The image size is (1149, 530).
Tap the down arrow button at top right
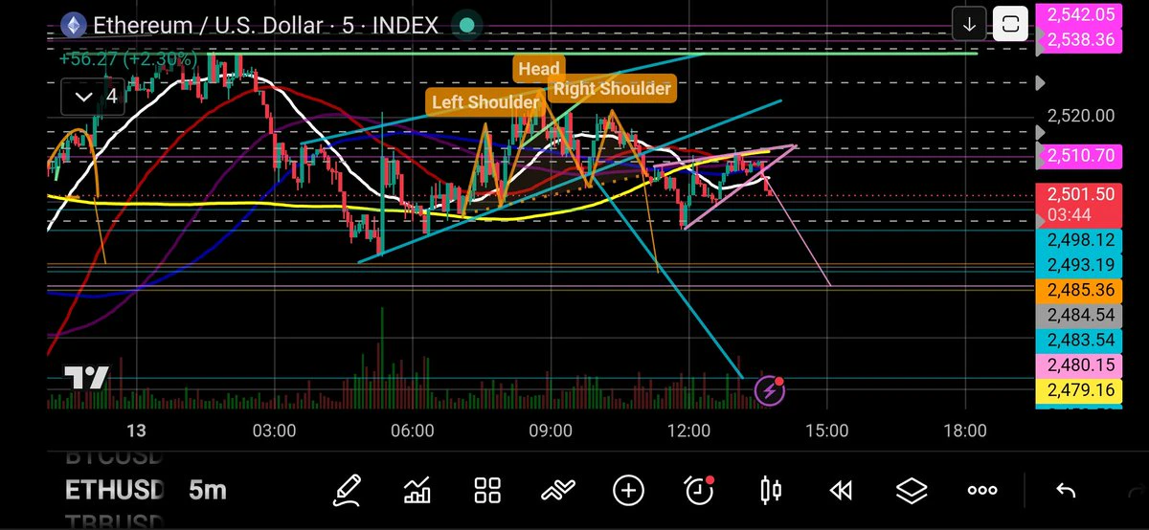pos(969,25)
